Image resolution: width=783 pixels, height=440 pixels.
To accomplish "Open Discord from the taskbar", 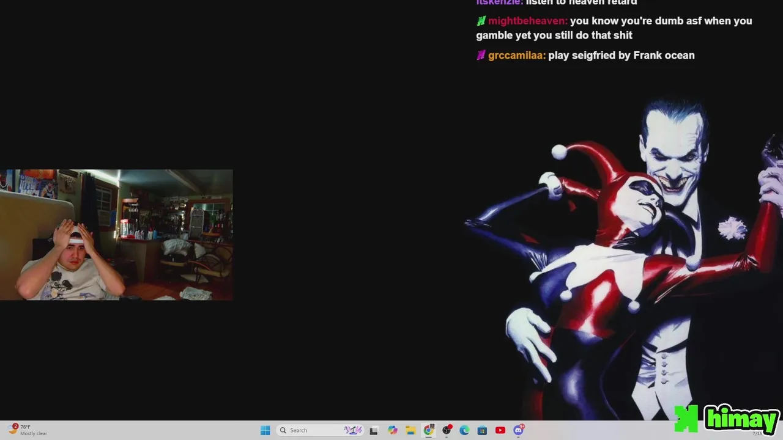I will [519, 430].
